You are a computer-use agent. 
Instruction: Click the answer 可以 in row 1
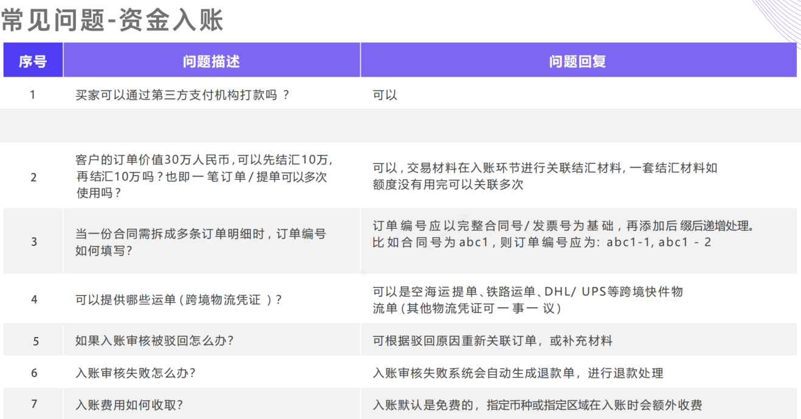[385, 95]
